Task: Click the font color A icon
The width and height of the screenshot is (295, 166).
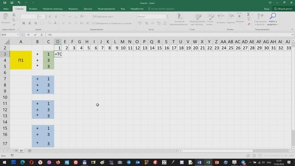Action: (x=55, y=23)
